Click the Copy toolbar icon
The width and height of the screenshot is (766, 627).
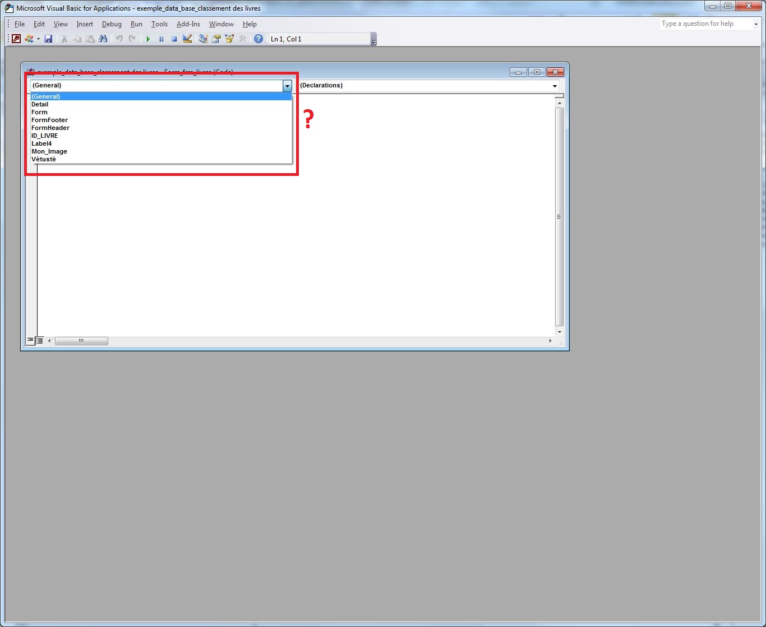77,39
